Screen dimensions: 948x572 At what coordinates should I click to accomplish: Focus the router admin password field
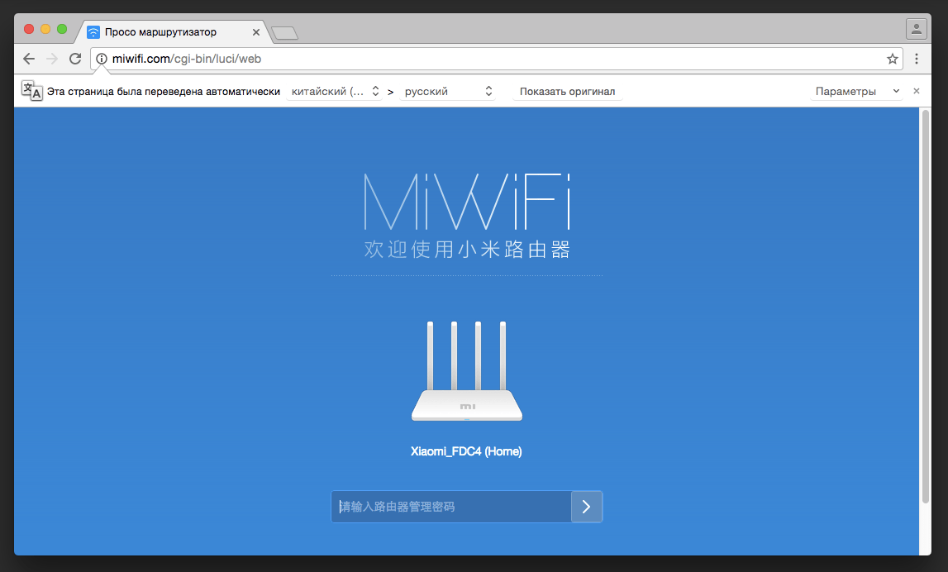(451, 507)
